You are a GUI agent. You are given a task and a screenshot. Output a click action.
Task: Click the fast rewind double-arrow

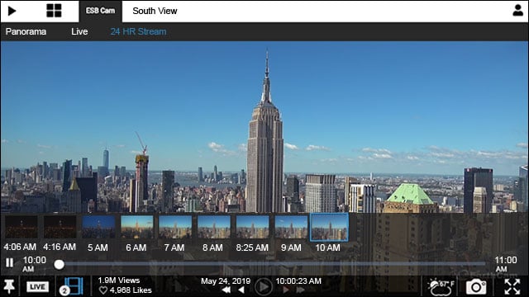click(x=226, y=290)
